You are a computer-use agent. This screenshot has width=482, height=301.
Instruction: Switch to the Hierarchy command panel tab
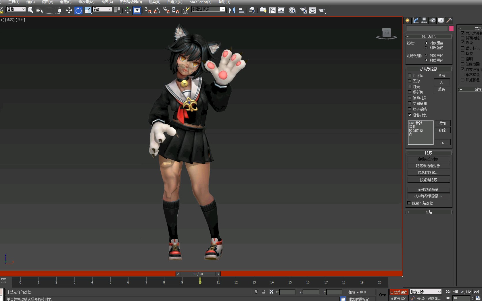tap(424, 20)
